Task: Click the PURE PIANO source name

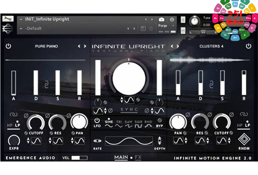Action: point(46,46)
